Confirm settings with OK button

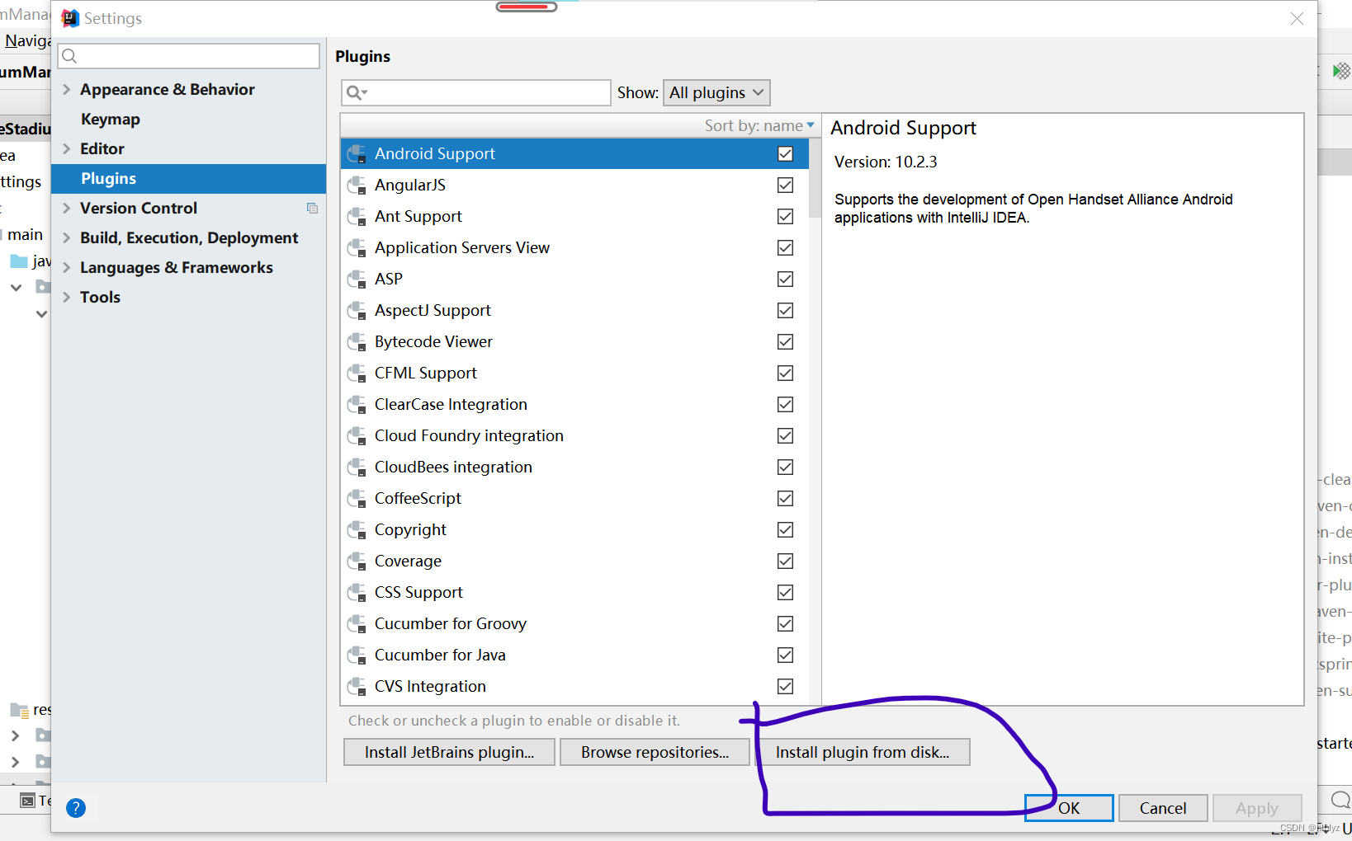tap(1069, 808)
